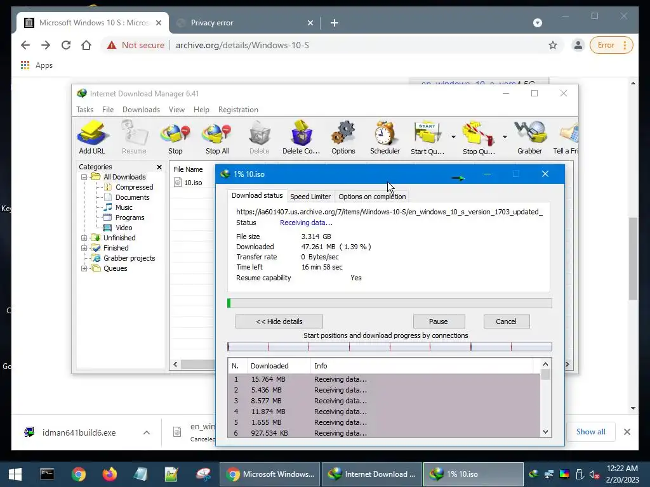The width and height of the screenshot is (650, 487).
Task: Switch to Options on completion tab
Action: coord(372,197)
